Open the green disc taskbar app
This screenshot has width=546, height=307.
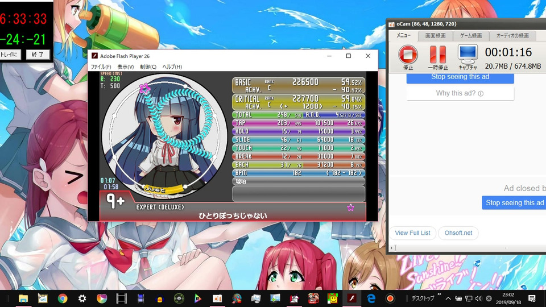tap(179, 298)
